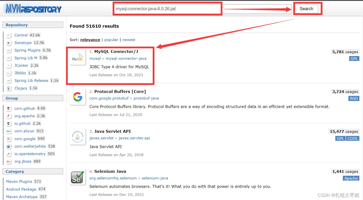Open the javax.servlet group link

point(102,138)
